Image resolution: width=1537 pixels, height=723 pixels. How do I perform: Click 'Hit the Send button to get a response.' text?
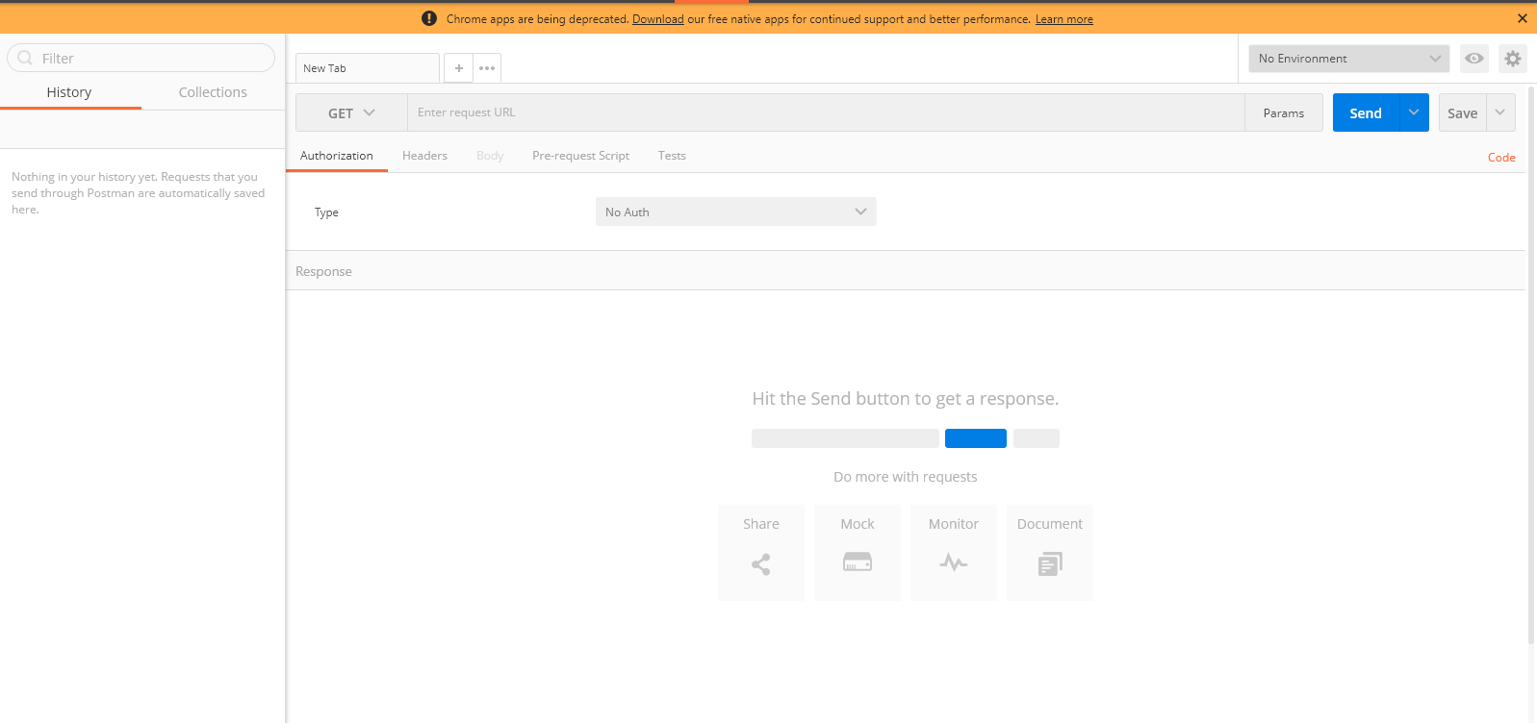pyautogui.click(x=906, y=398)
